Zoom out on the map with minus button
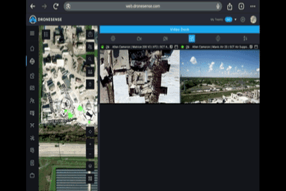Viewport: 286px width, 191px height. pyautogui.click(x=90, y=154)
